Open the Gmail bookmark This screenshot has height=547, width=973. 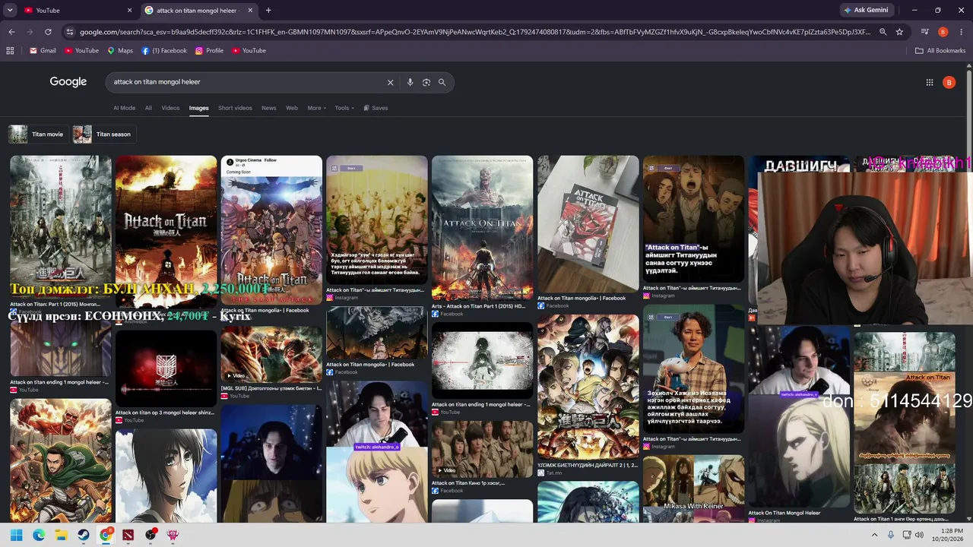[43, 51]
